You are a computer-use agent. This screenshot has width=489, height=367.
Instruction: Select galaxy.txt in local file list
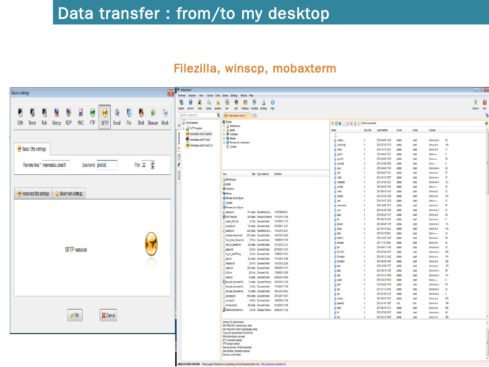pyautogui.click(x=228, y=249)
